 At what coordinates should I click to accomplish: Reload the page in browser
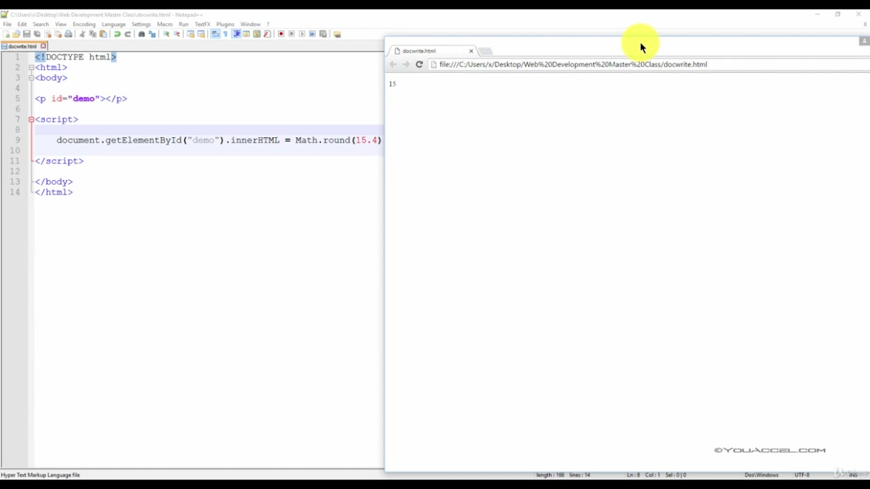click(x=419, y=65)
